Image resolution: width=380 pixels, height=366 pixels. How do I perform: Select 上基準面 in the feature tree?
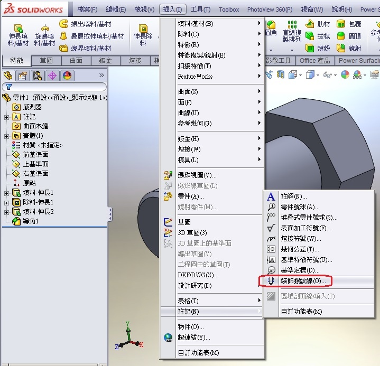pyautogui.click(x=35, y=164)
